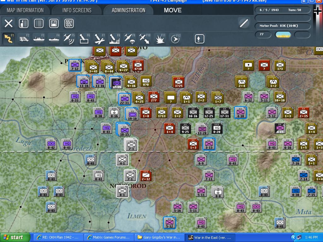
Task: Select the red 2=15 Soviet unit
Action: pyautogui.click(x=303, y=112)
